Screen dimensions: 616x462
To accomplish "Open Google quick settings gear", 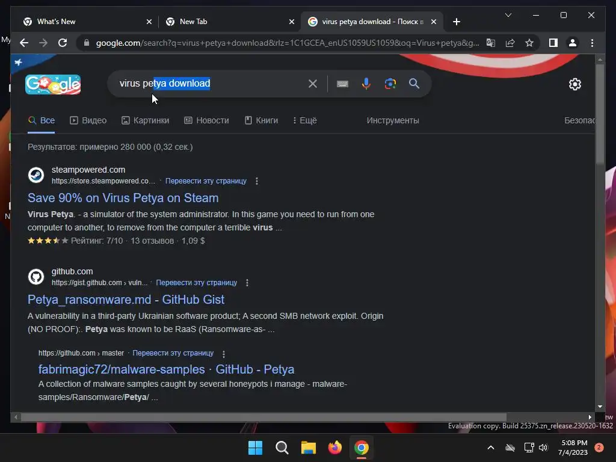I will click(x=574, y=84).
